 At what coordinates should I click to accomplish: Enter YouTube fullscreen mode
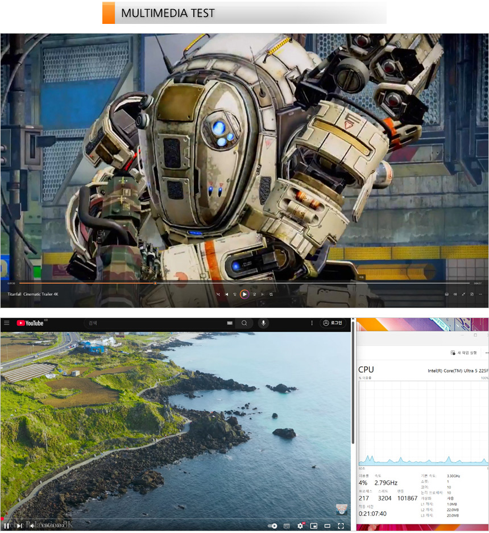(x=341, y=526)
